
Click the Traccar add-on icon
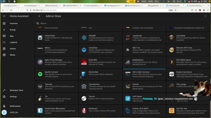(84, 98)
